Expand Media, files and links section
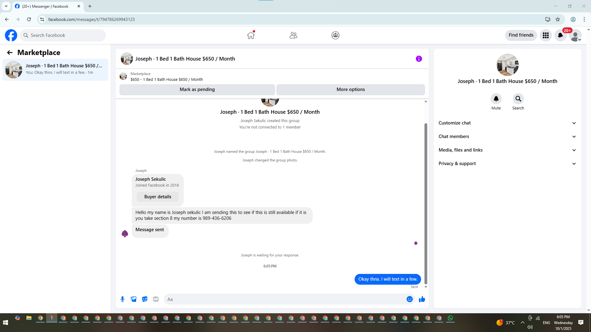 (x=507, y=150)
